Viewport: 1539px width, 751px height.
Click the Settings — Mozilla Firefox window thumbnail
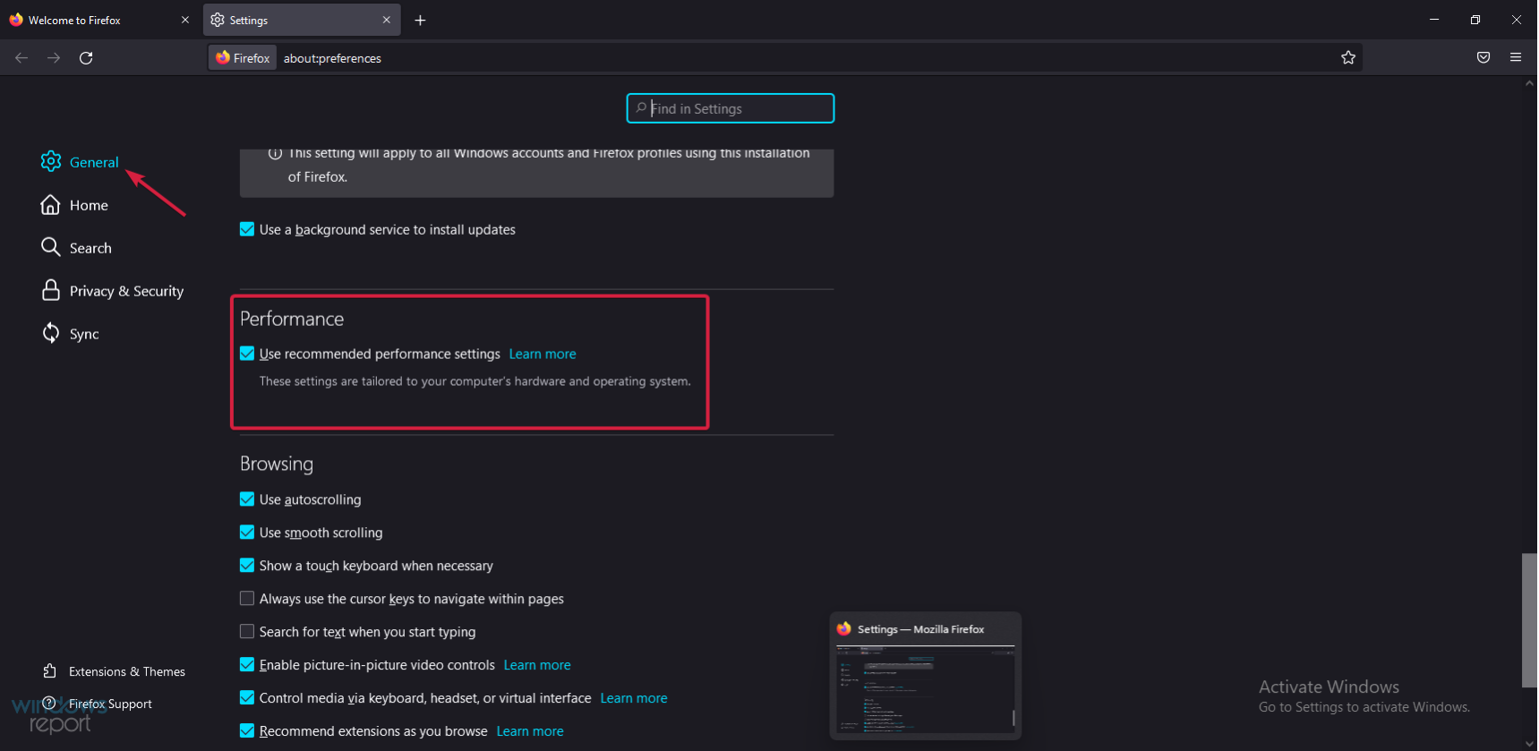[x=926, y=676]
